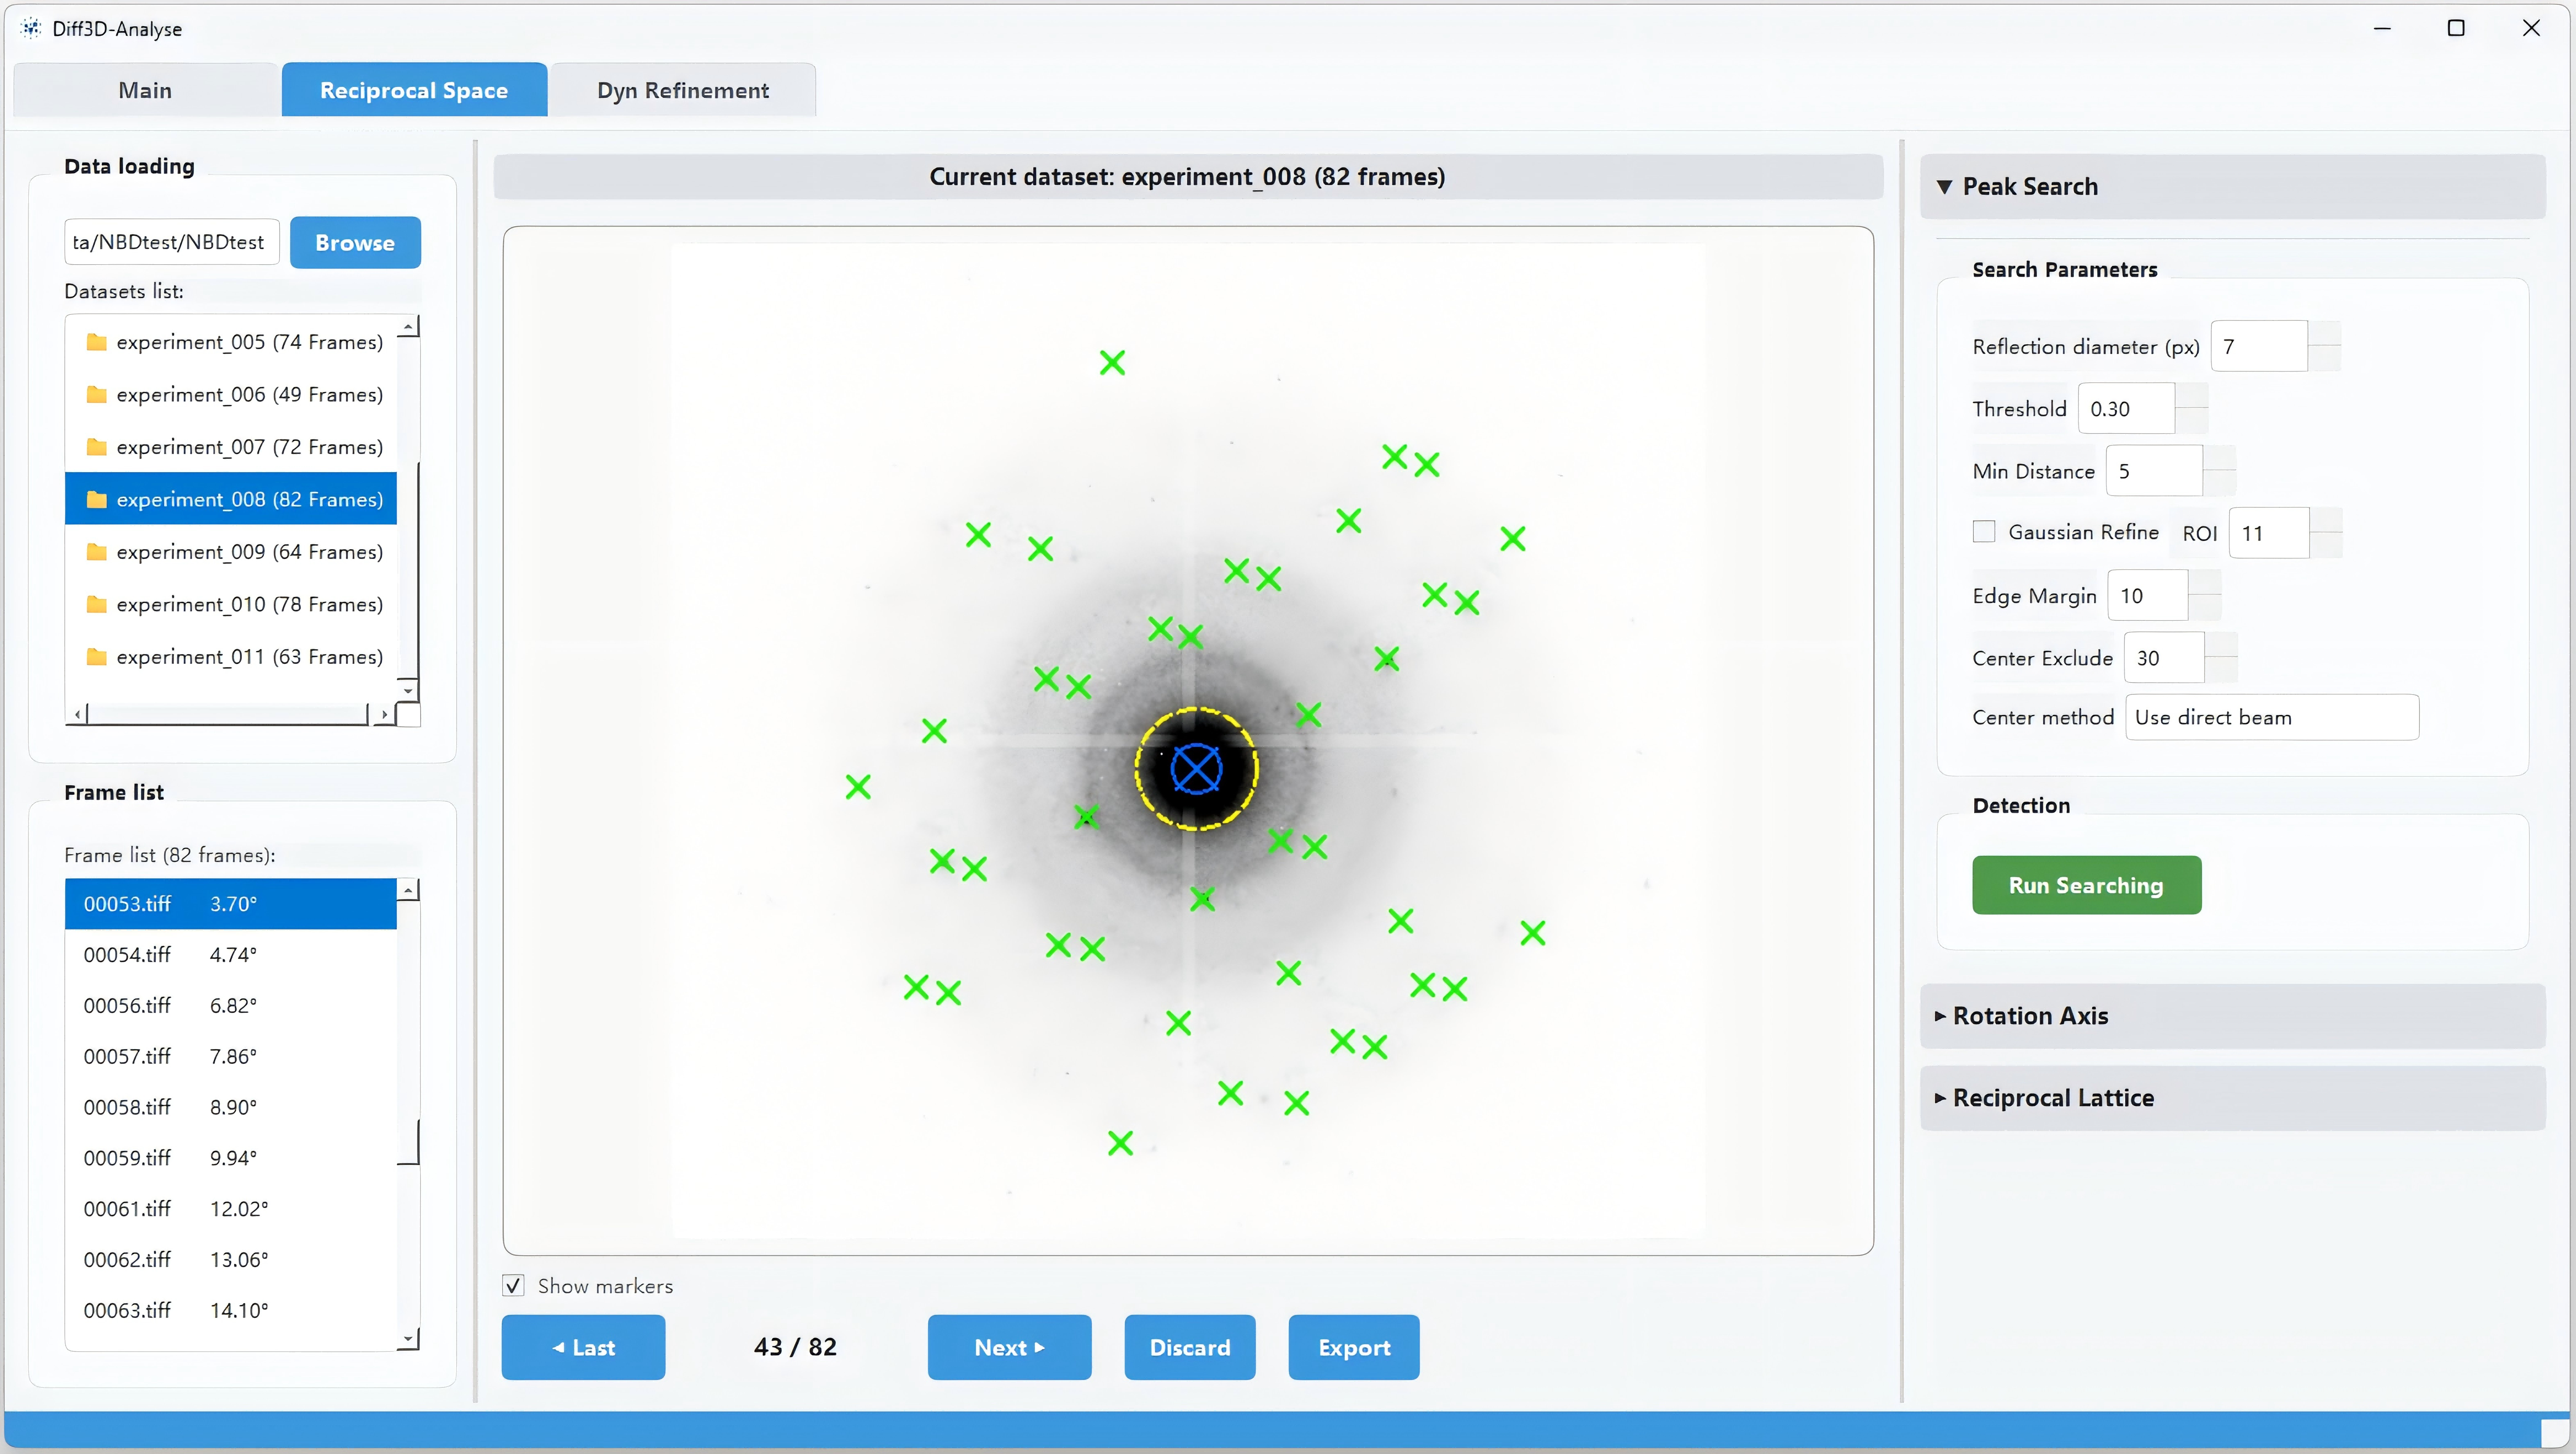Select frame 00056.tiff in frame list
The image size is (2576, 1454).
click(231, 1006)
